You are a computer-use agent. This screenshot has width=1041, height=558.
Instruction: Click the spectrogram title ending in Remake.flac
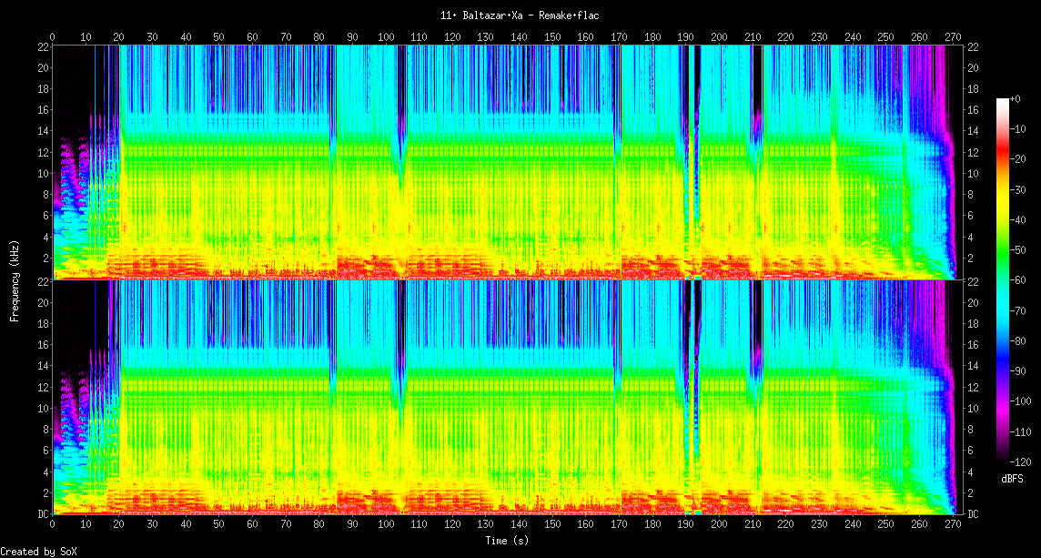(x=520, y=15)
